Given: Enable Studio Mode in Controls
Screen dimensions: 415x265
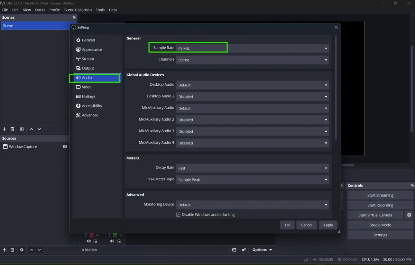Looking at the screenshot, I should click(380, 225).
